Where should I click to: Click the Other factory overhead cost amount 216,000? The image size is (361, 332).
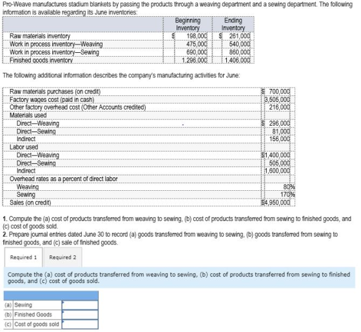[280, 108]
